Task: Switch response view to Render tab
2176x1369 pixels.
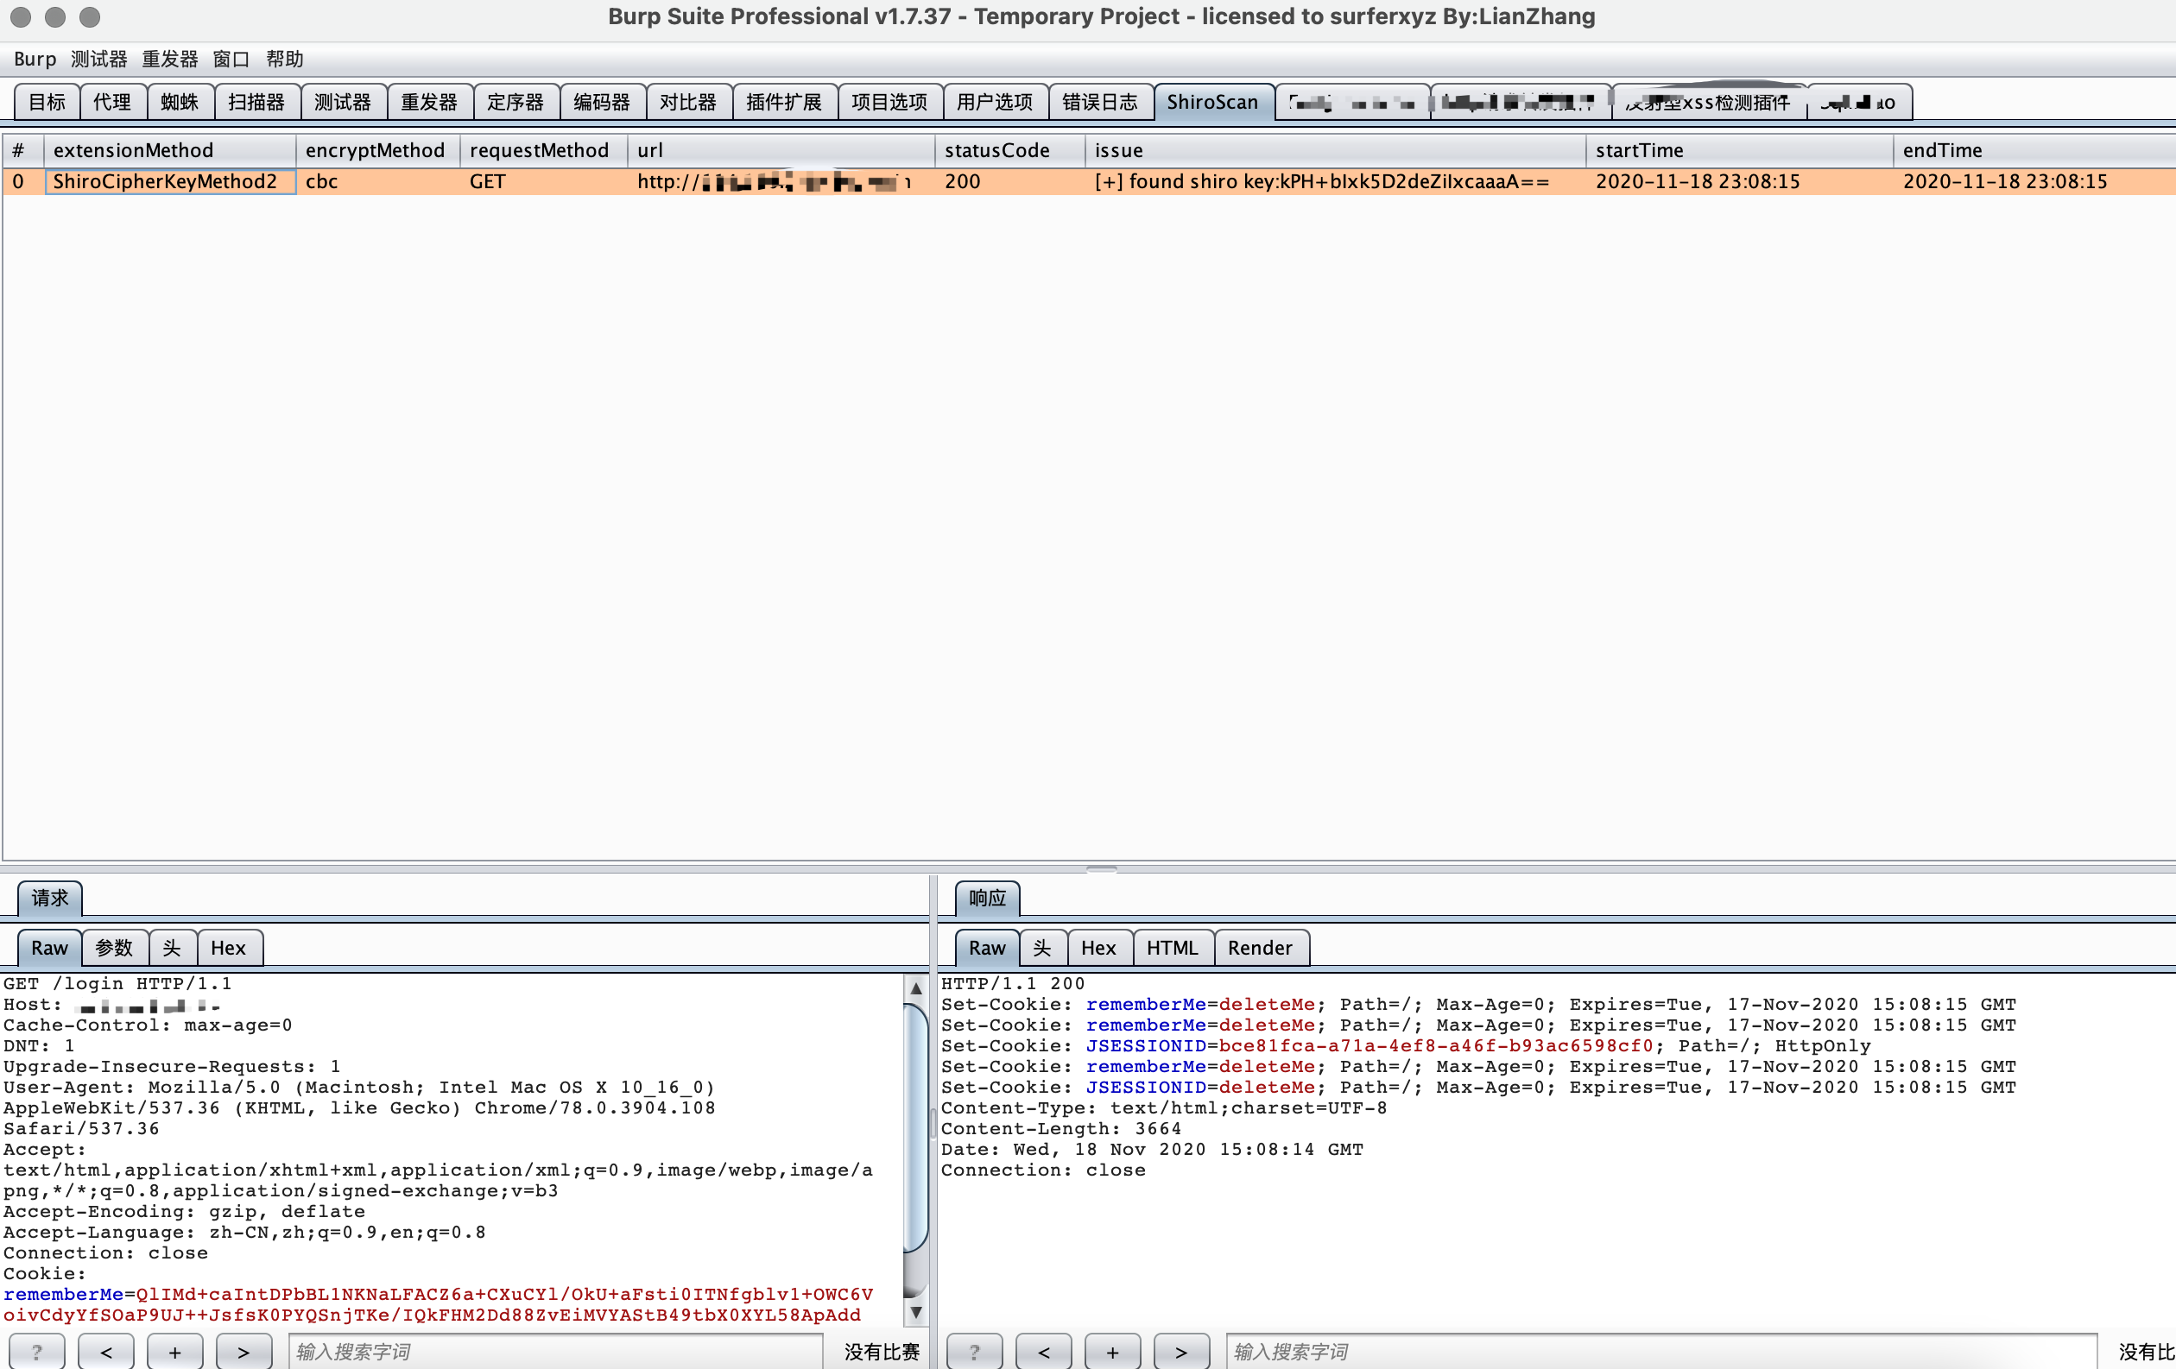Action: pyautogui.click(x=1259, y=947)
